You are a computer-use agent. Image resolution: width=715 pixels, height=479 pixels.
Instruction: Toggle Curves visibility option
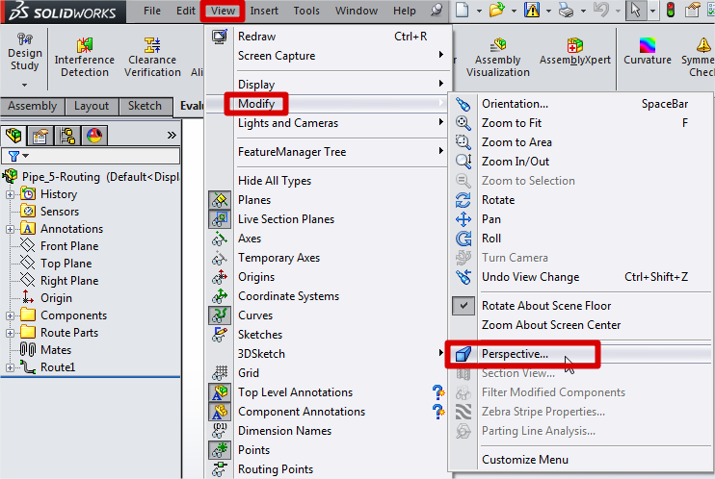tap(221, 315)
